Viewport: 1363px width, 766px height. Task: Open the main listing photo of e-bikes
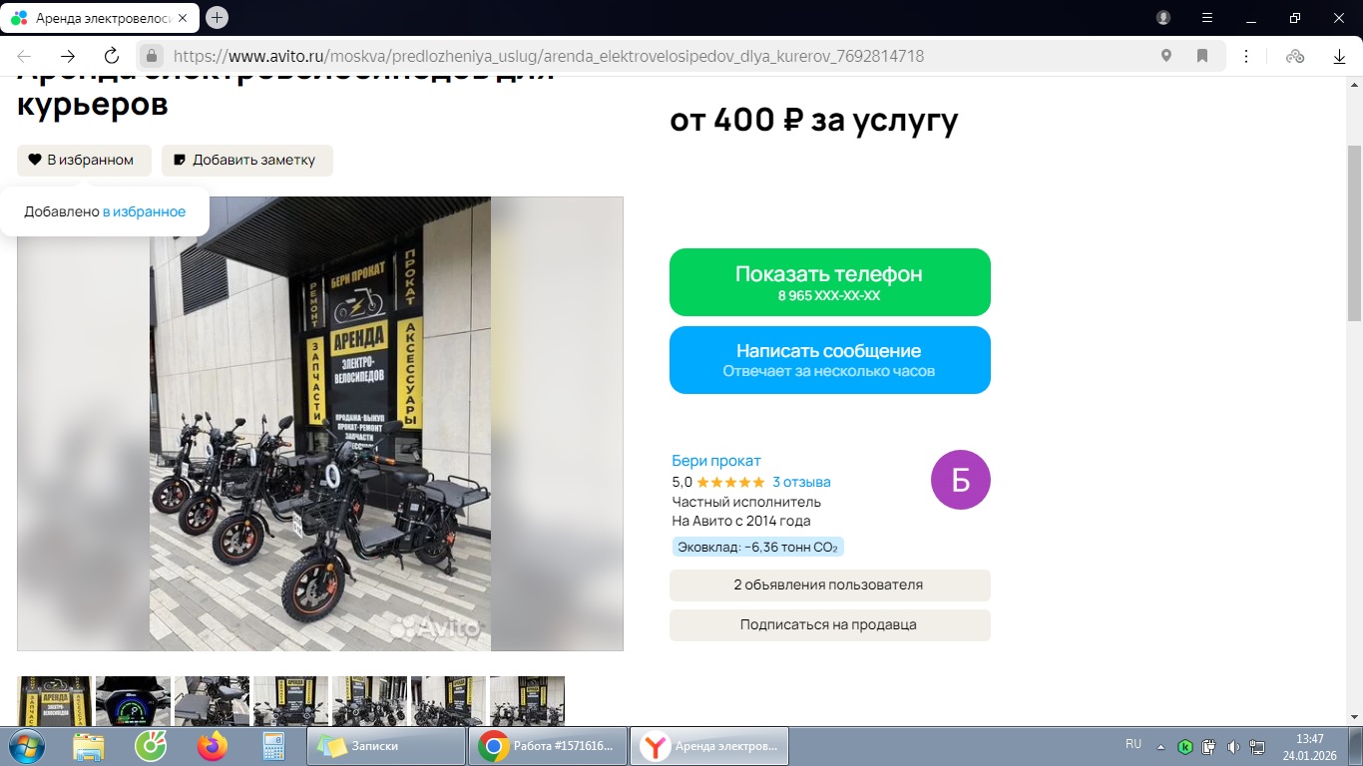(320, 424)
